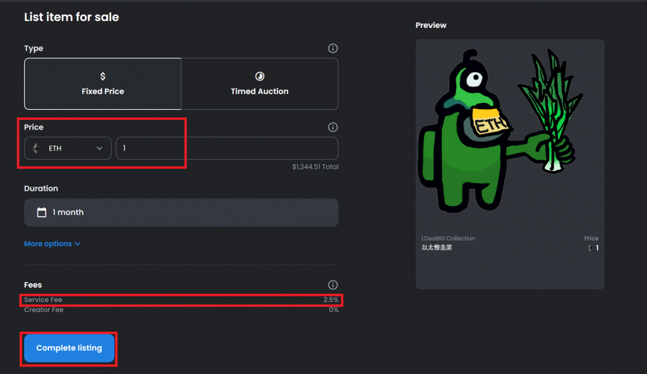Select the Fixed Price listing type
The image size is (647, 374).
(x=103, y=84)
